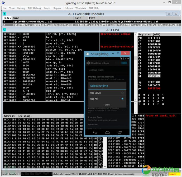182x177 pixels.
Task: Click the C icon of ART CPU window
Action: coord(4,30)
